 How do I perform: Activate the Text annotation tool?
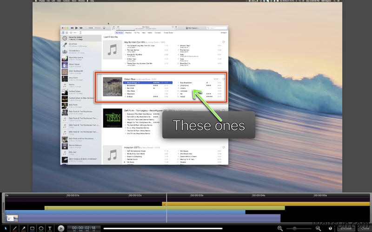coord(50,228)
